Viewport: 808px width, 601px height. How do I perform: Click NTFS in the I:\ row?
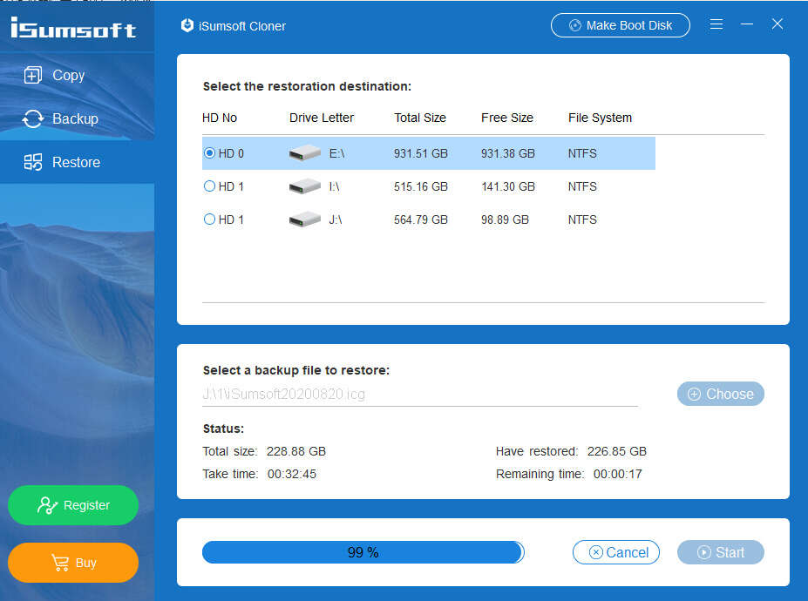point(582,186)
